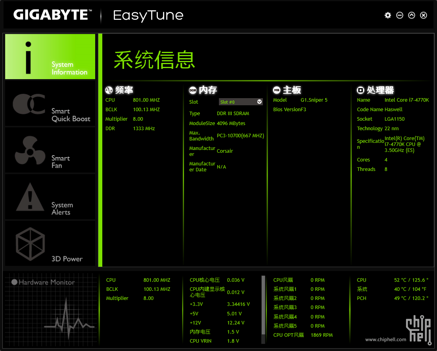Click the heartbeat graph in Hardware Monitor
The width and height of the screenshot is (437, 351).
click(69, 319)
